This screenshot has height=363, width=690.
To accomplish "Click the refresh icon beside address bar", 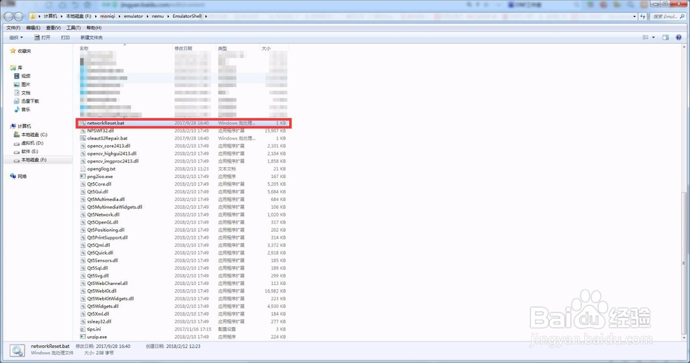I will coord(643,17).
